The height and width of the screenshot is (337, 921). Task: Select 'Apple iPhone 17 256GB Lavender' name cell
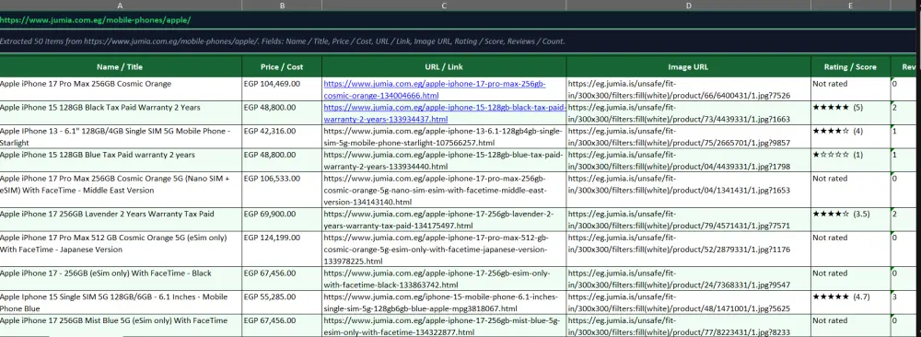[121, 219]
